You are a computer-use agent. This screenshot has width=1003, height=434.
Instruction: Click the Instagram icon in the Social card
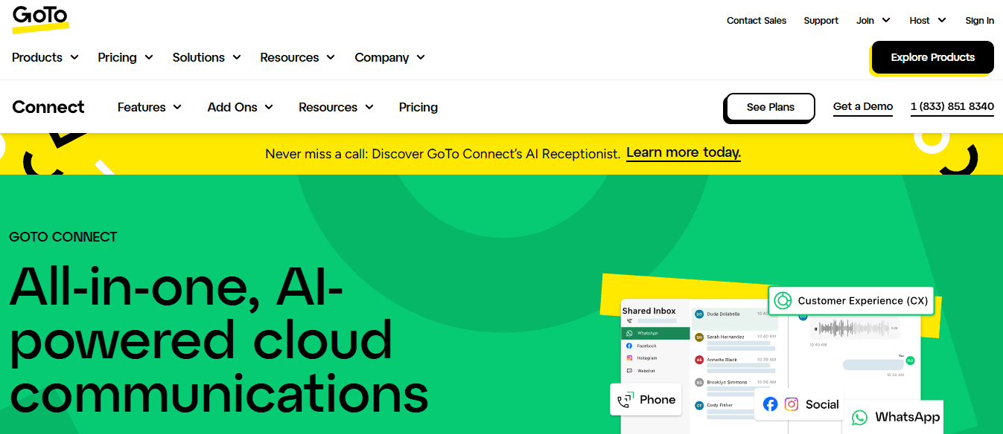tap(792, 404)
